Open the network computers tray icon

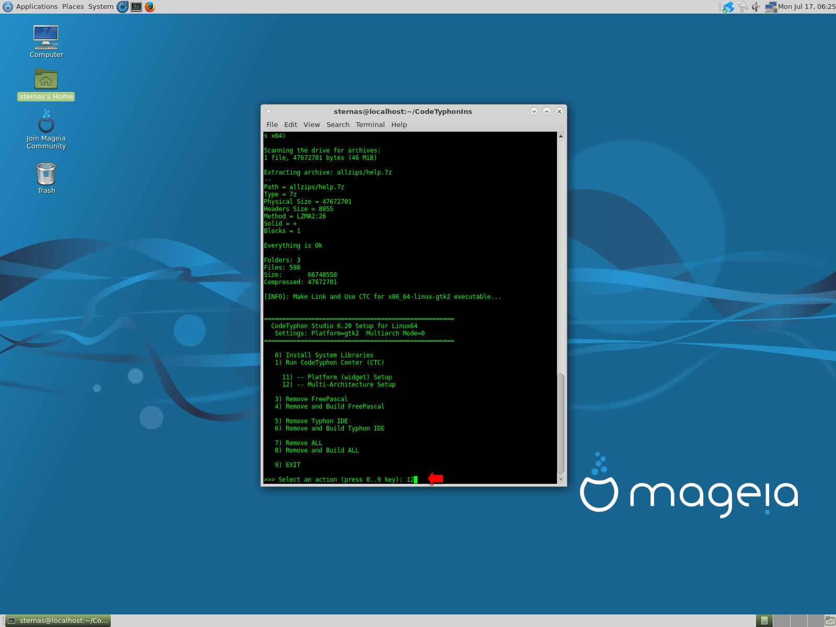pos(771,7)
